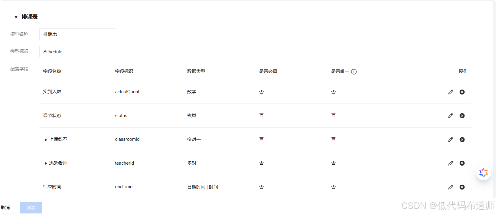Click the 是否唯一 column header text

pos(340,71)
